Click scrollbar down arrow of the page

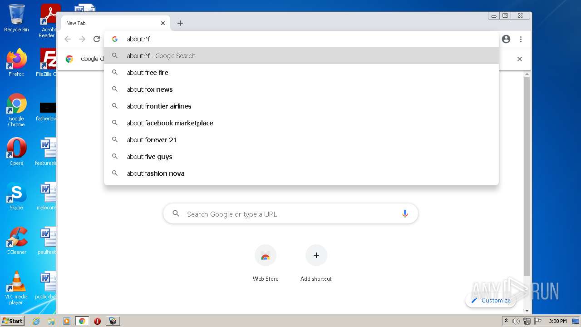(527, 311)
